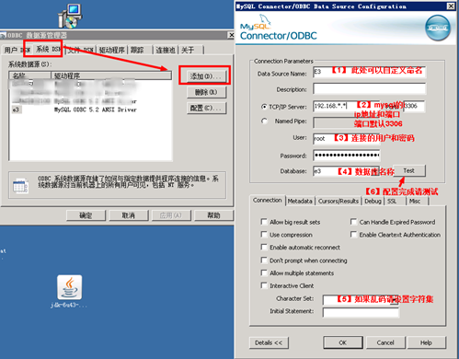Image resolution: width=459 pixels, height=359 pixels.
Task: Click the User field containing root
Action: [x=346, y=139]
